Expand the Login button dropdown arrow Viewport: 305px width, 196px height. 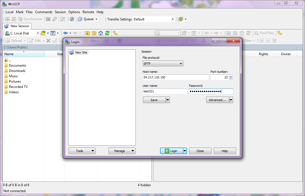[185, 151]
